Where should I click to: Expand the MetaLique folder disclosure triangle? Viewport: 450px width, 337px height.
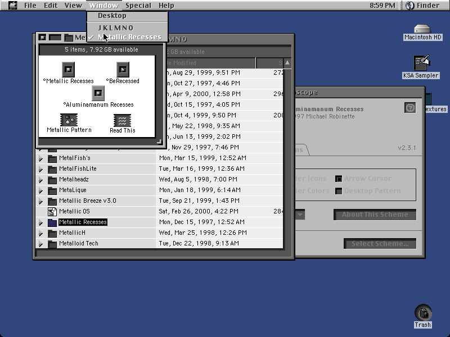click(x=40, y=190)
